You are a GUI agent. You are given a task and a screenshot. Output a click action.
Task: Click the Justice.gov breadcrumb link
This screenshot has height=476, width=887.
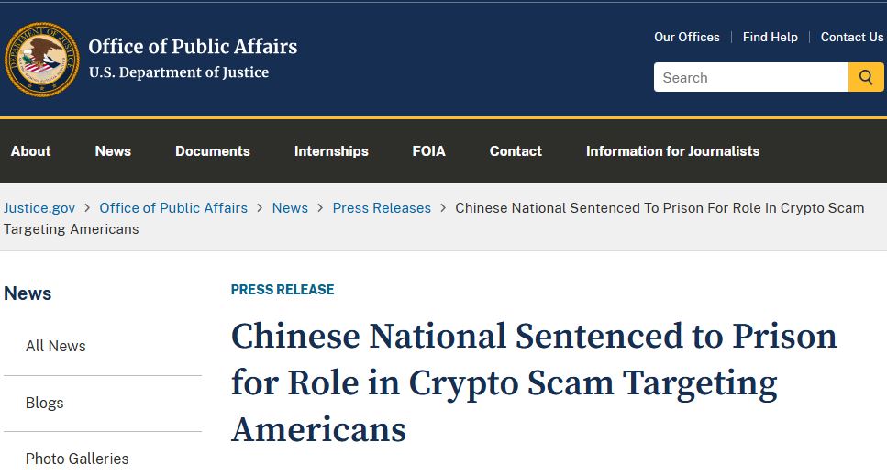(39, 208)
